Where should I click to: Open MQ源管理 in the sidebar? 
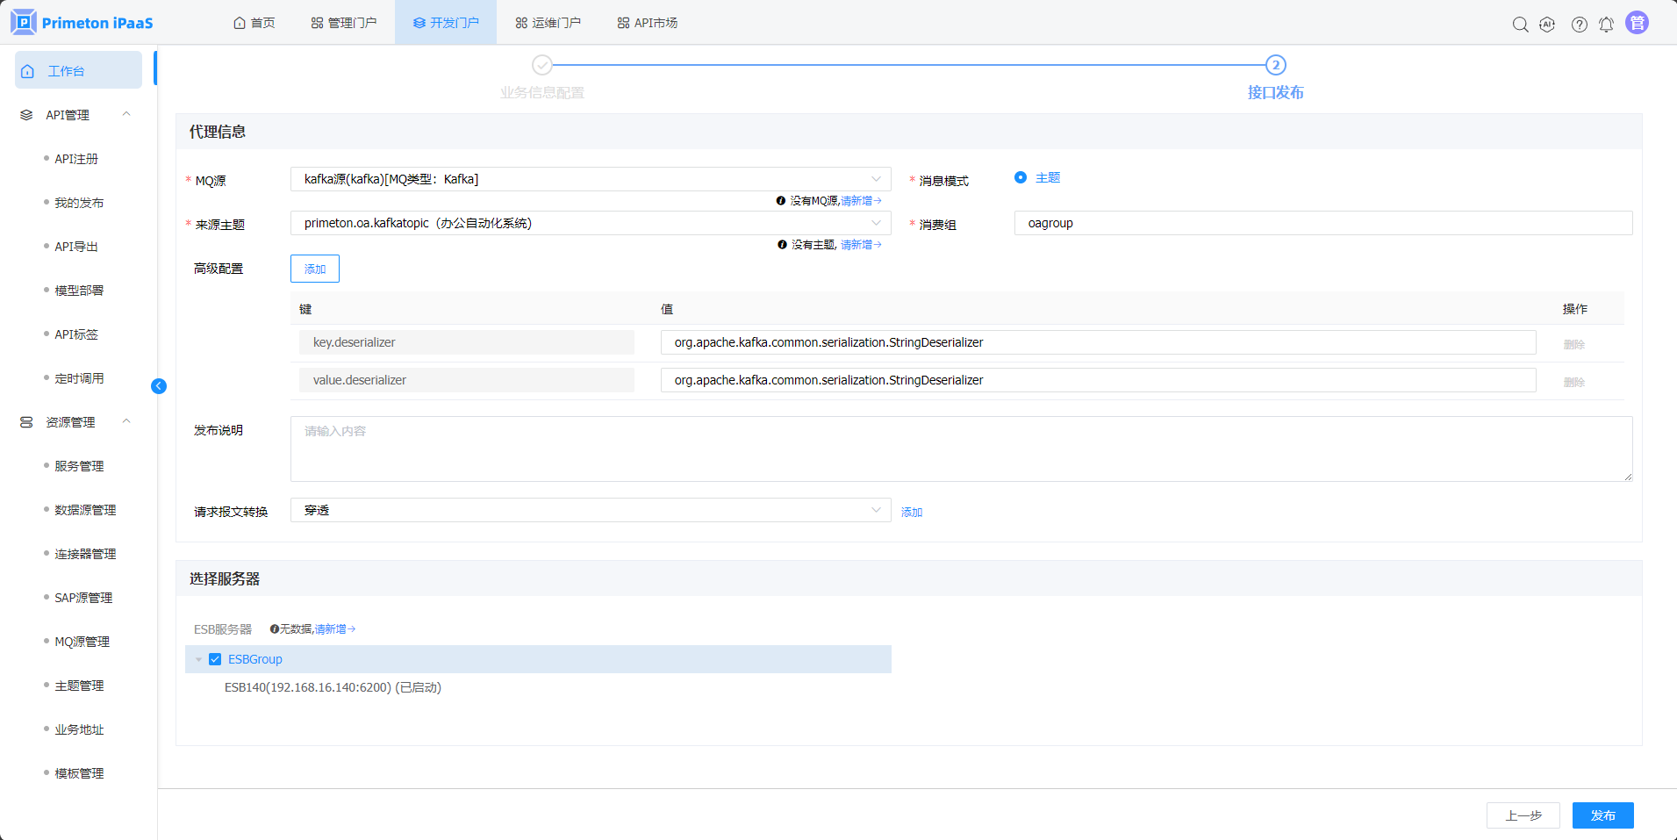tap(82, 642)
